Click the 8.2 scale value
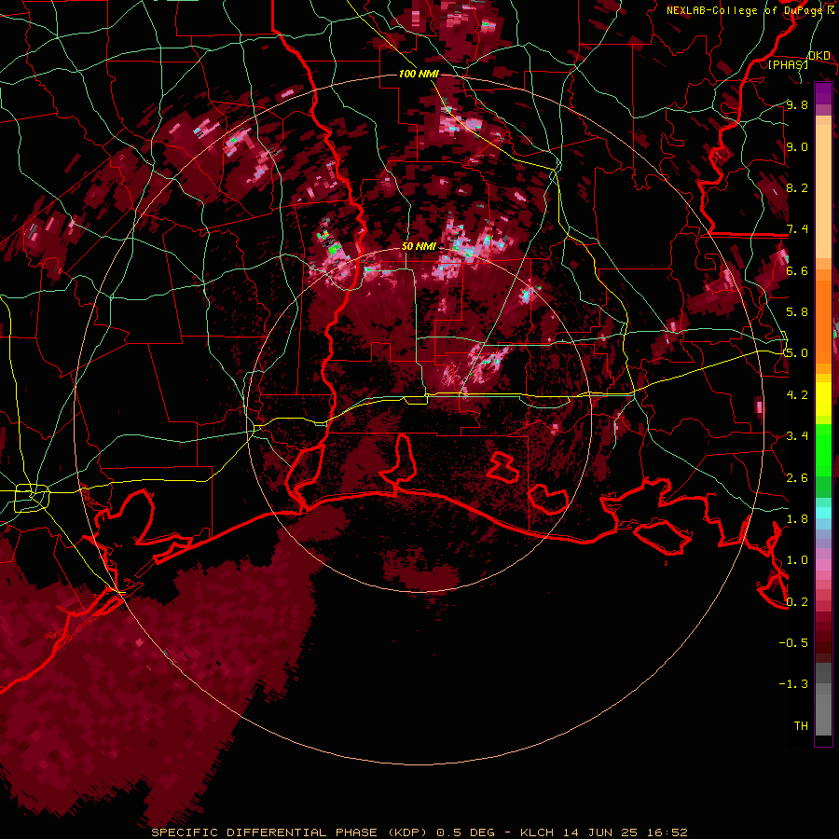The height and width of the screenshot is (839, 839). (x=797, y=187)
